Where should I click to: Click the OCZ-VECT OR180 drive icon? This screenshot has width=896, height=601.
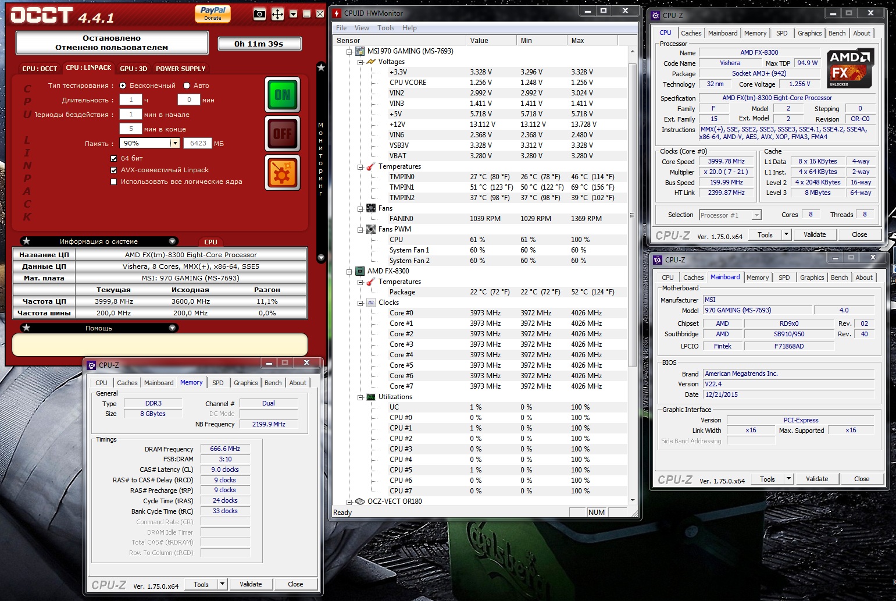360,502
